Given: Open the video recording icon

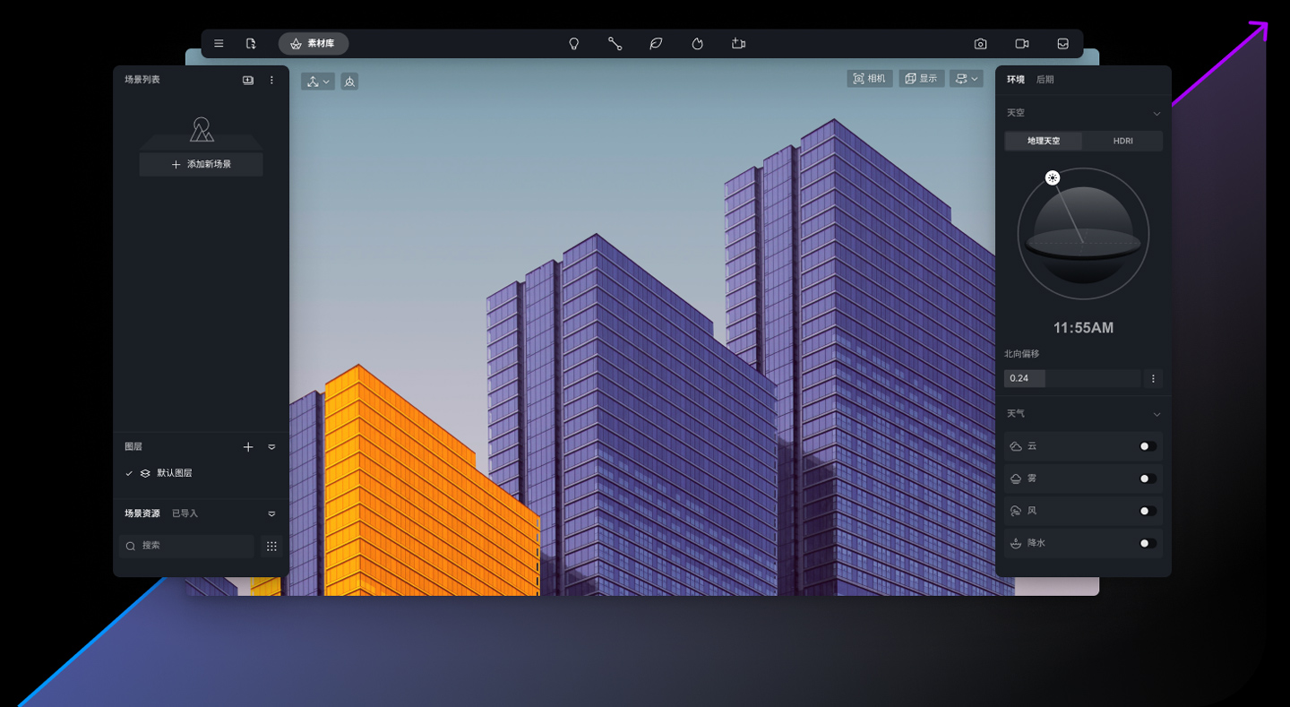Looking at the screenshot, I should coord(1021,44).
